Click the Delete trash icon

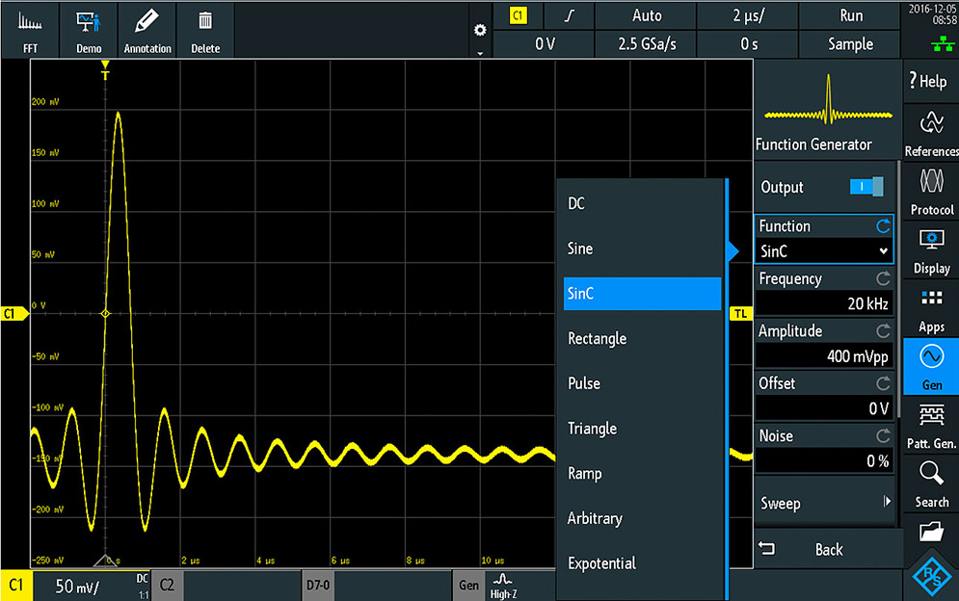[205, 30]
